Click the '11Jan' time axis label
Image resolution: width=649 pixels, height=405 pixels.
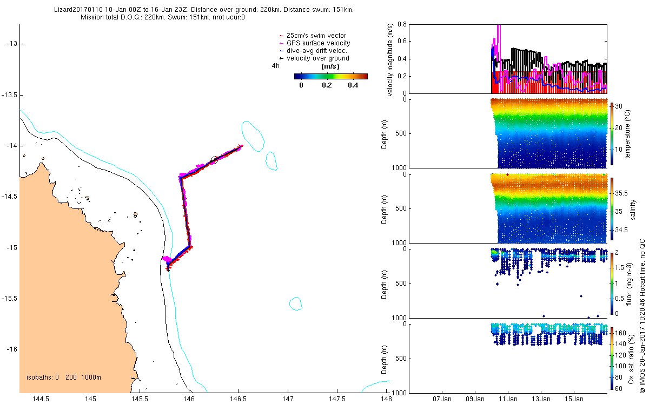tap(508, 399)
